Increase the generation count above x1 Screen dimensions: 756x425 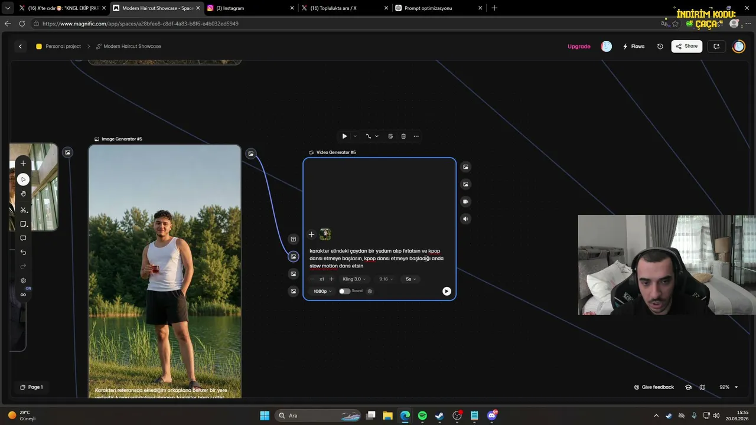tap(331, 279)
